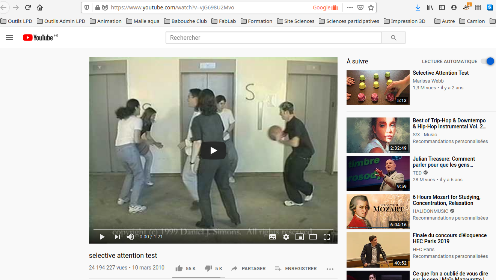
Task: Click the PARTAGER share button
Action: coord(249,268)
